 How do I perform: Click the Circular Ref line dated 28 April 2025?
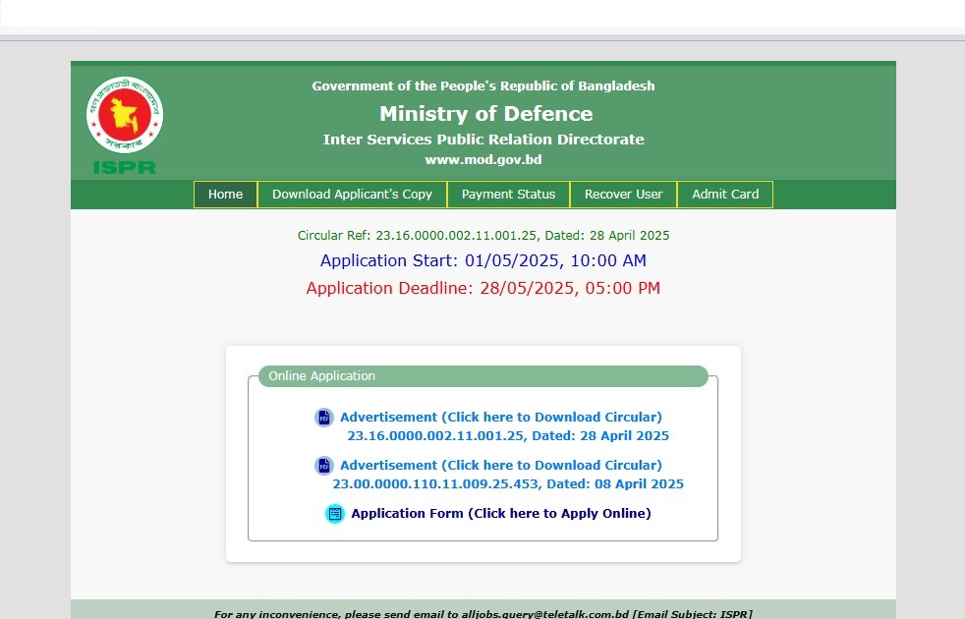[x=483, y=236]
